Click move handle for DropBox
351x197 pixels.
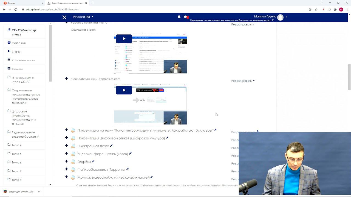[67, 161]
